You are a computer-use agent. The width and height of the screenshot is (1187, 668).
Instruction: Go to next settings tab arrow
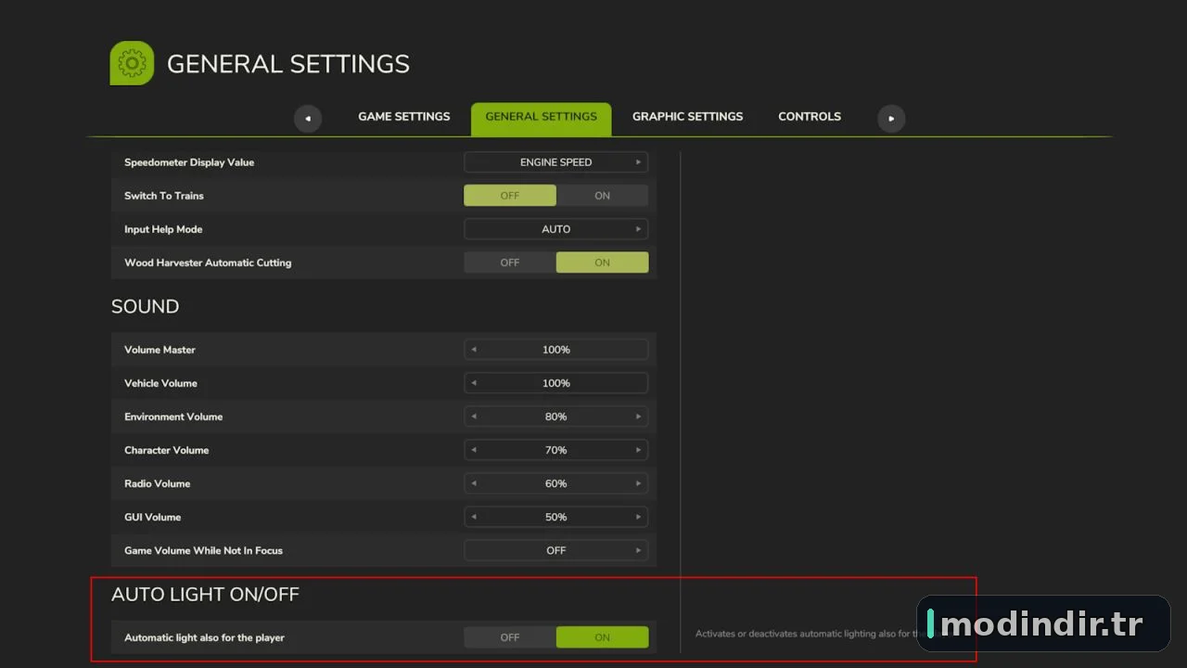[891, 118]
